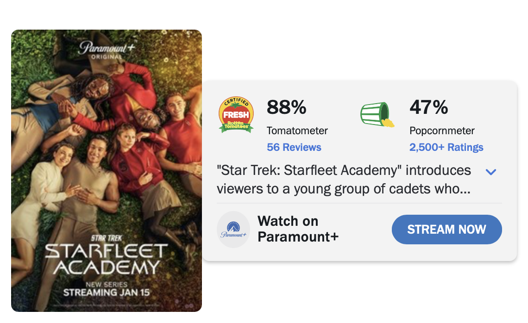This screenshot has height=323, width=528.
Task: Click the Watch on Paramount+ text
Action: pyautogui.click(x=298, y=229)
